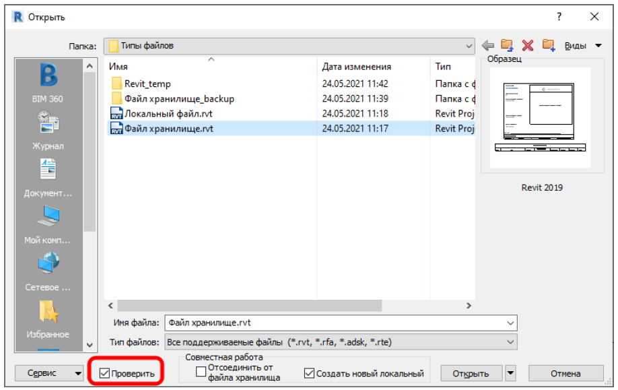Enable Отсоединить от файла хранилища checkbox
618x390 pixels.
coord(201,372)
